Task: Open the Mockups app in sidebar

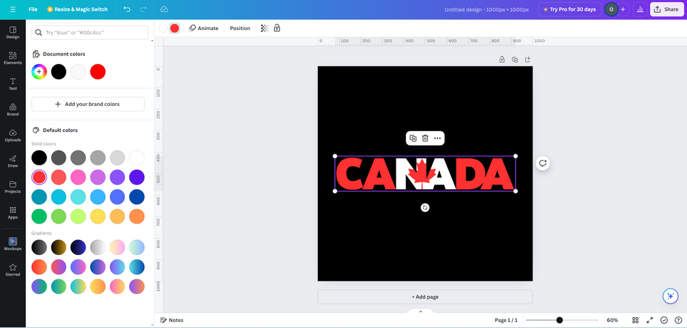Action: (13, 244)
